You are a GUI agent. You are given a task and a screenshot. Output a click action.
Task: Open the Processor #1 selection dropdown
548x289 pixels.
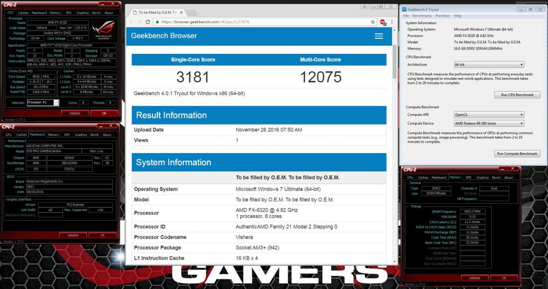tap(43, 103)
